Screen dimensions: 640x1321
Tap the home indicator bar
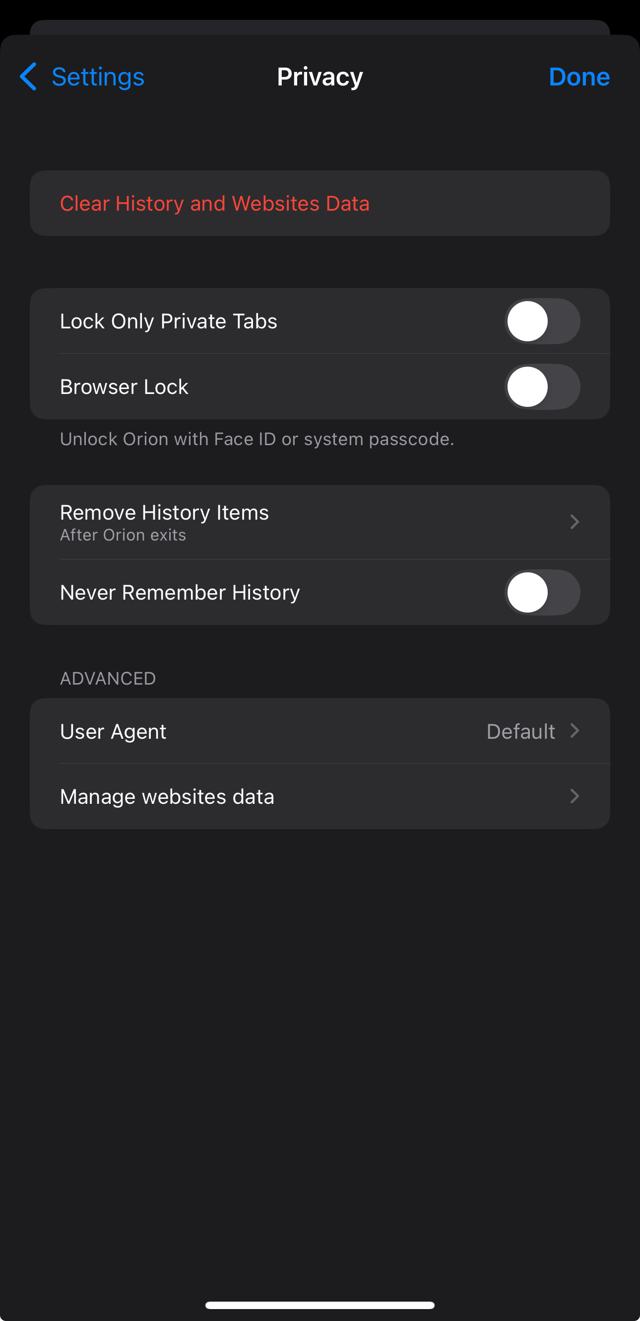[320, 1305]
